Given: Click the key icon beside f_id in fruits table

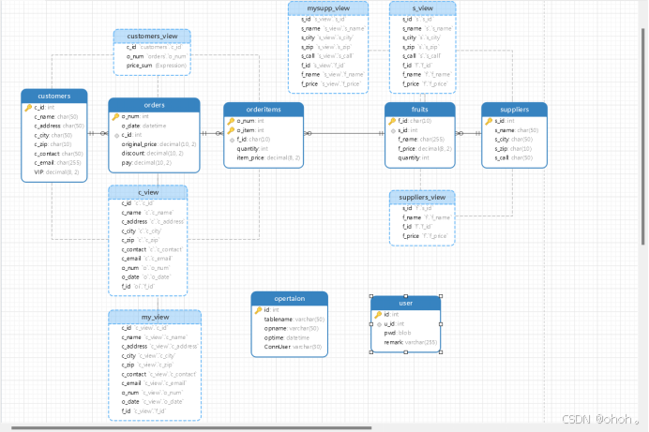Looking at the screenshot, I should (392, 121).
